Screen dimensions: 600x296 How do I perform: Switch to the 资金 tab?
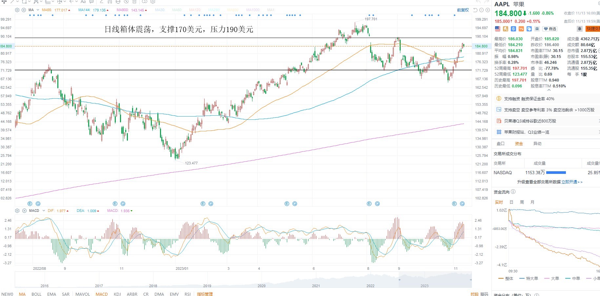click(x=519, y=144)
